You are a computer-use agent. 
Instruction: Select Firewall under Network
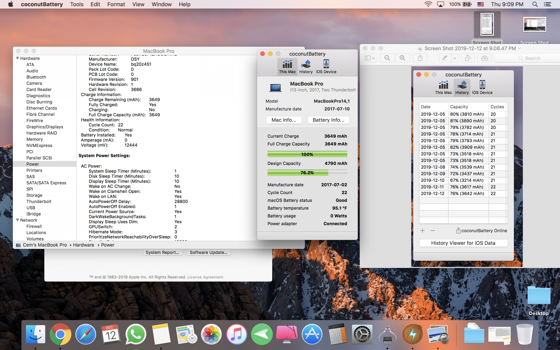coord(34,226)
